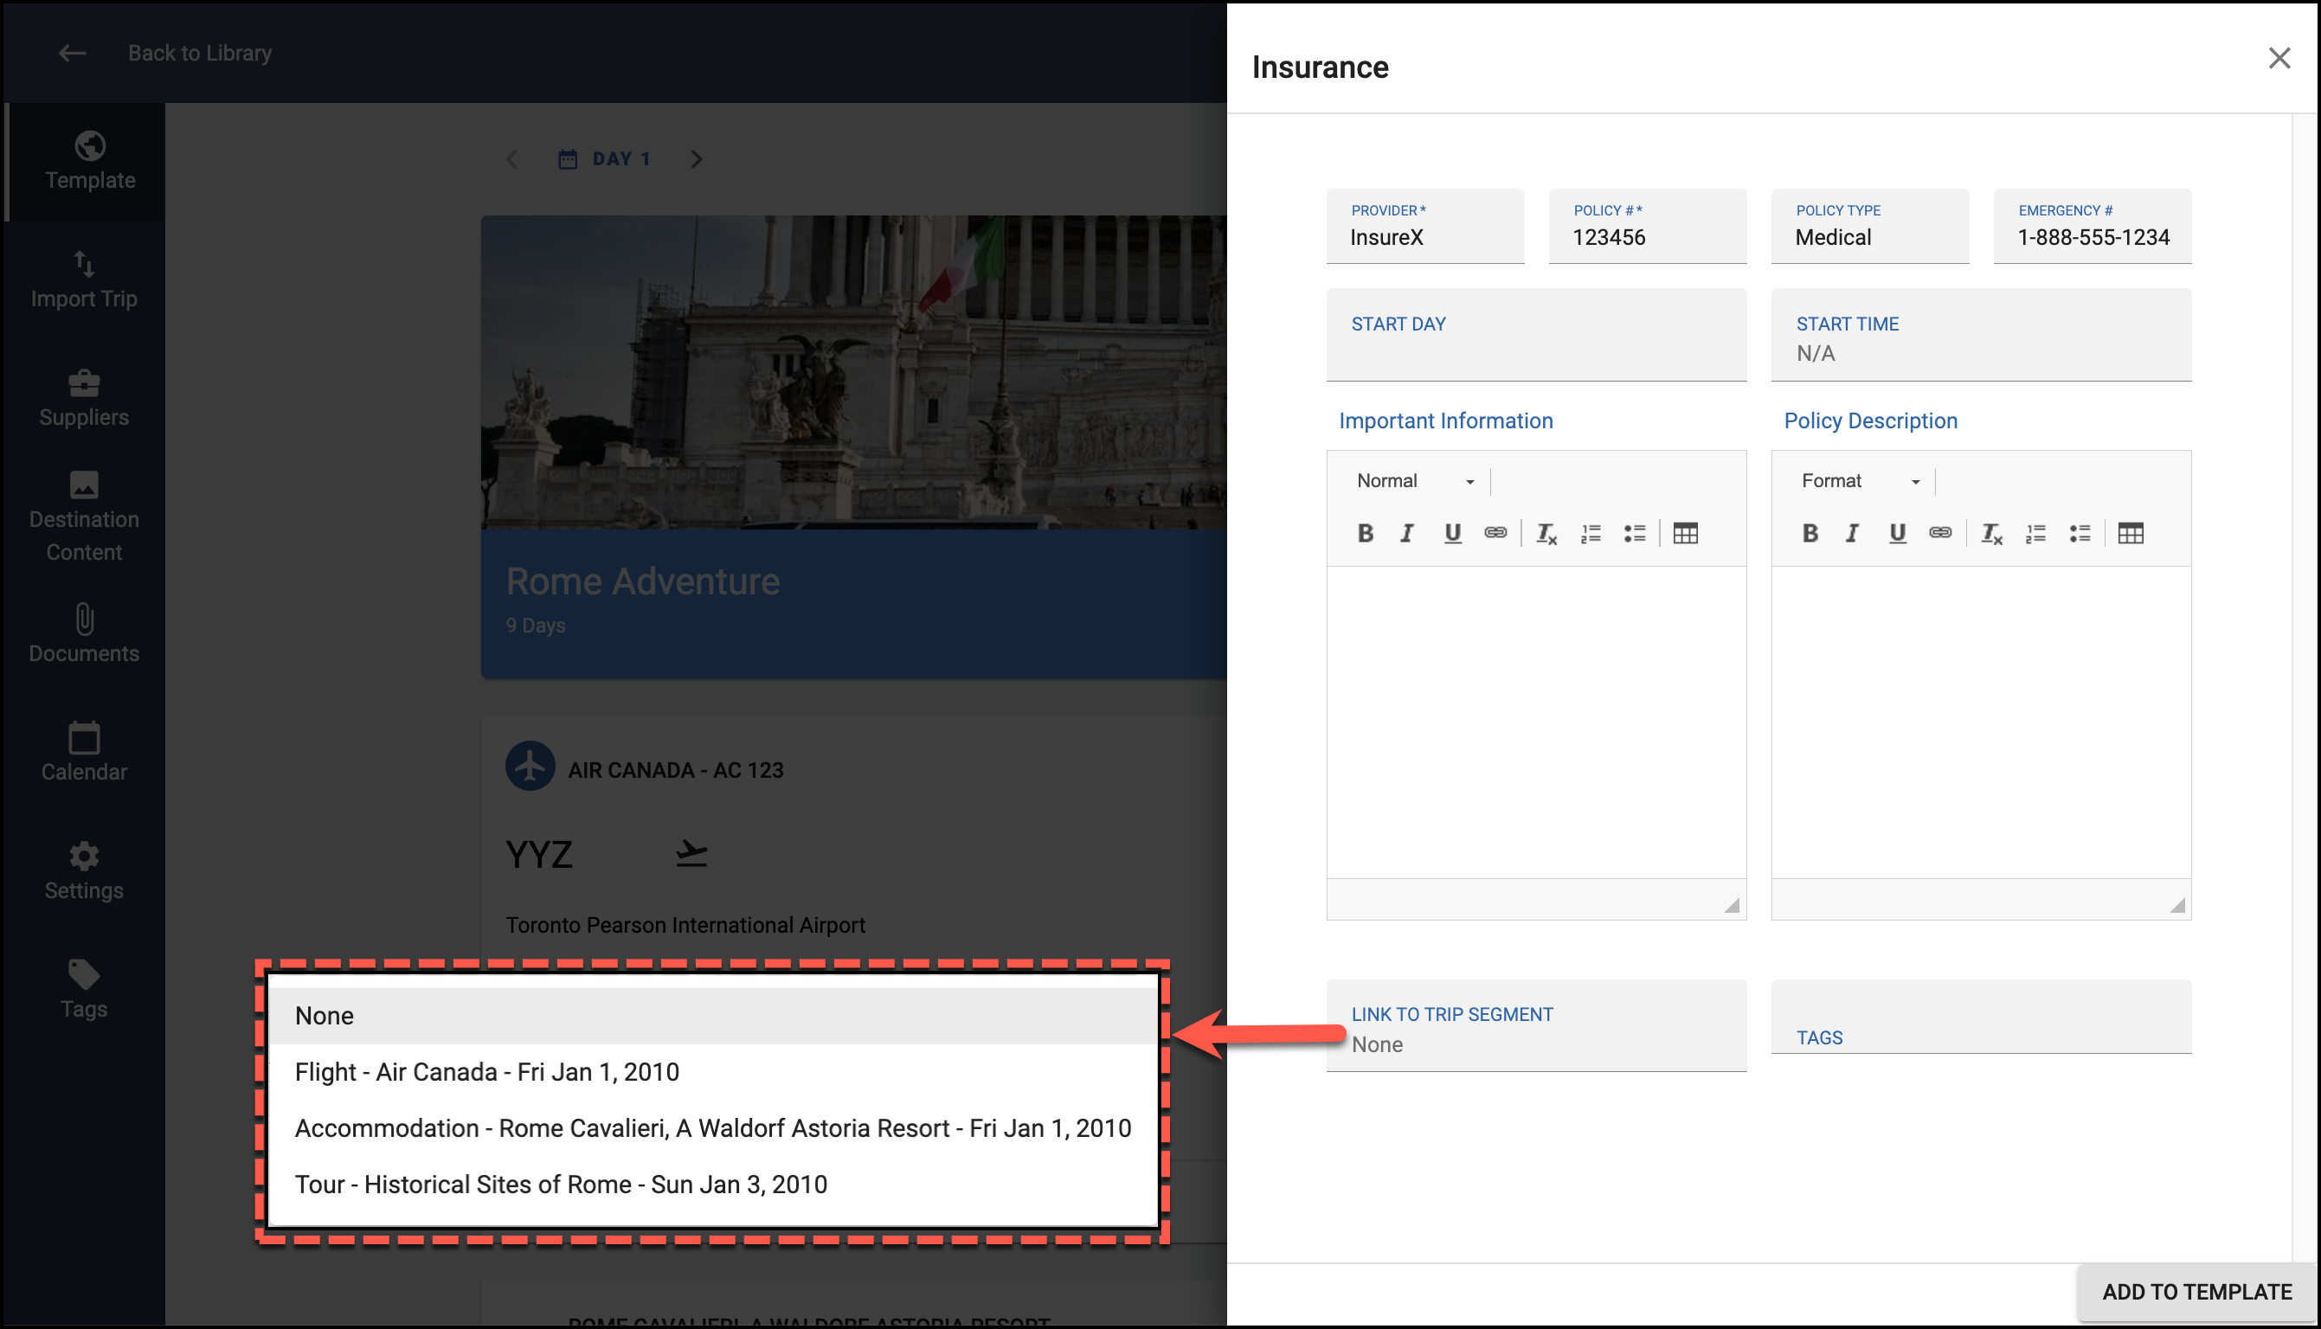
Task: Click the Add to Template button
Action: (2197, 1293)
